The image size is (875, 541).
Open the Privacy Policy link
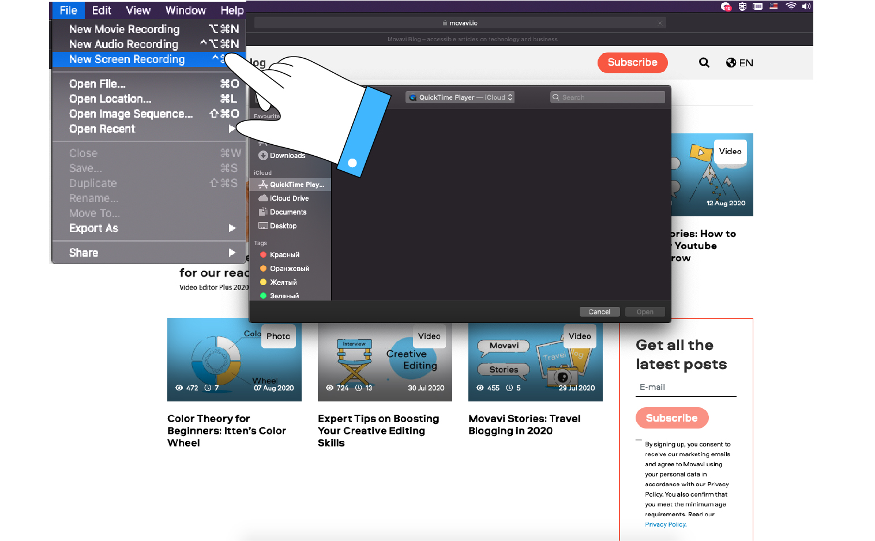(666, 524)
